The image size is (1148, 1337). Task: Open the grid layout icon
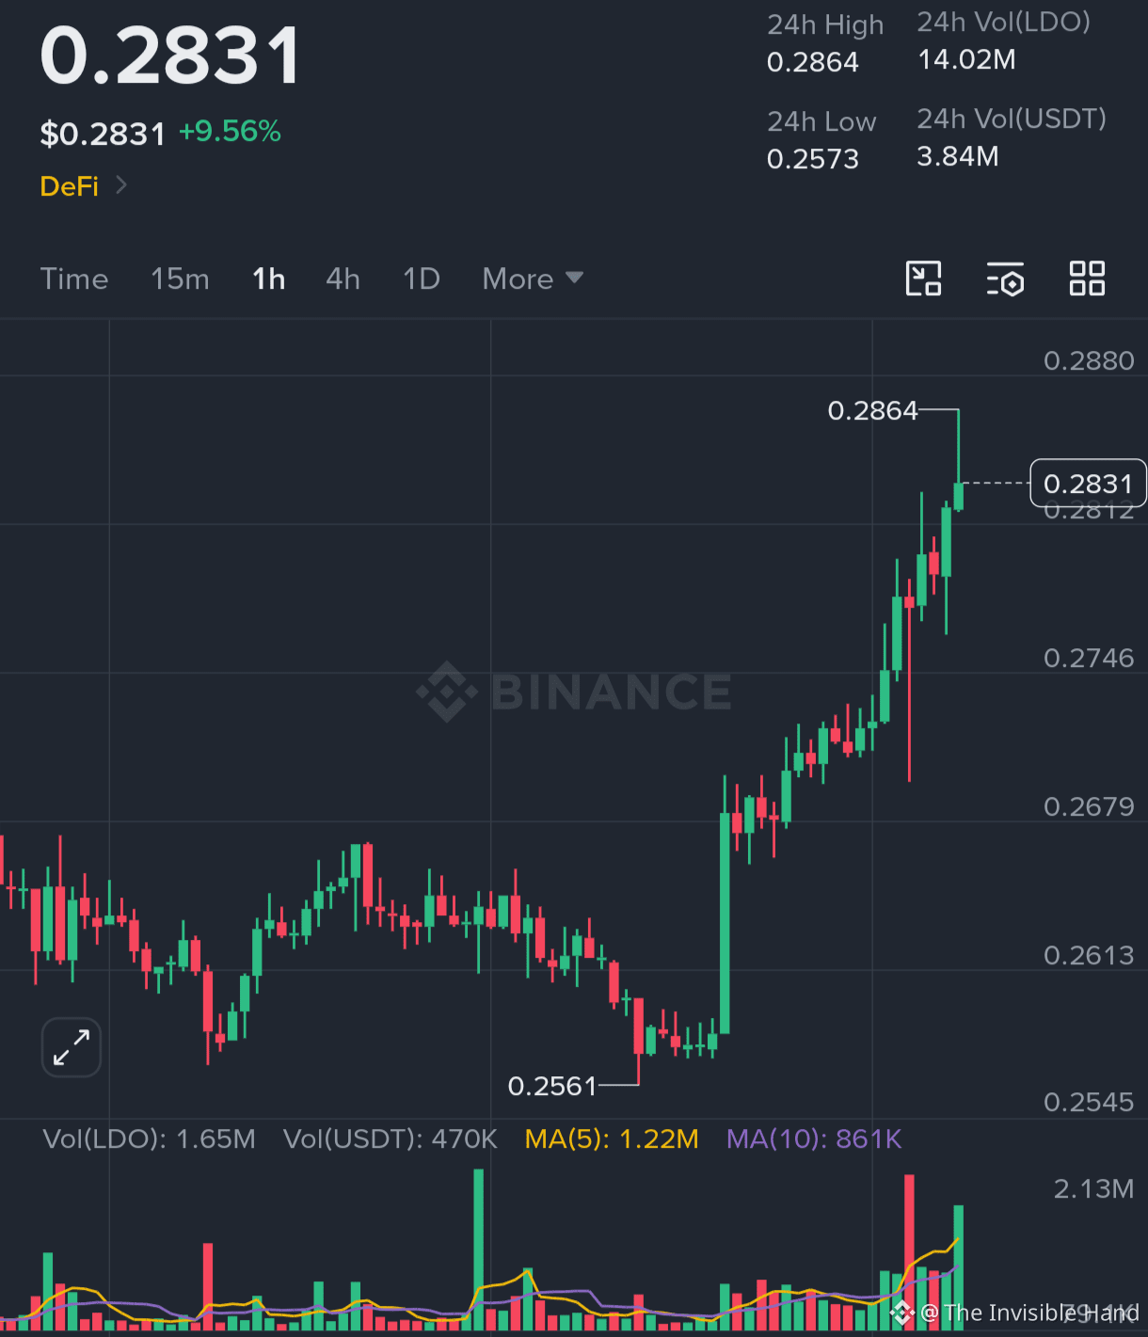pyautogui.click(x=1087, y=279)
